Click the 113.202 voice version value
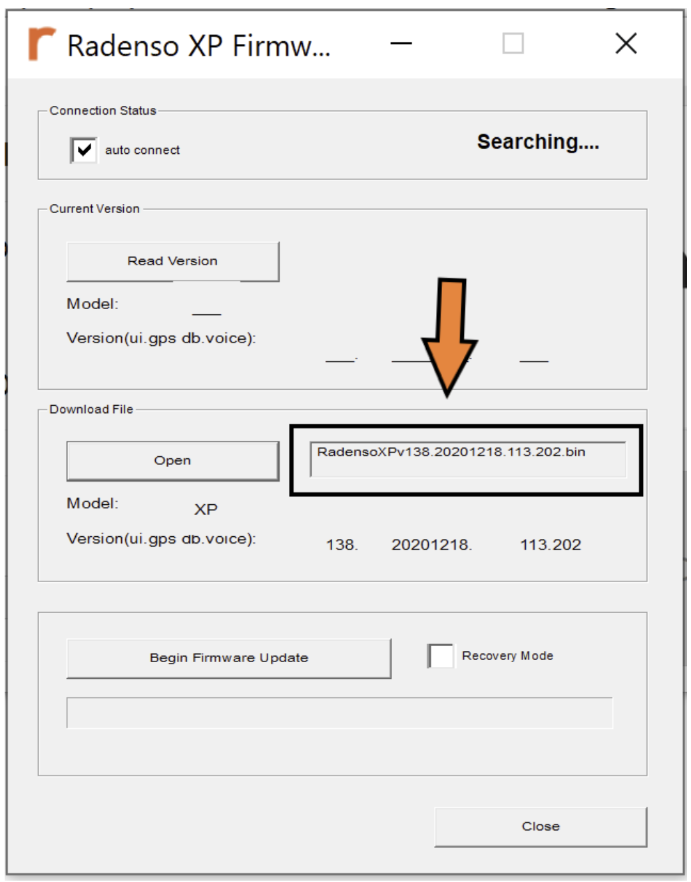691x882 pixels. click(x=551, y=545)
